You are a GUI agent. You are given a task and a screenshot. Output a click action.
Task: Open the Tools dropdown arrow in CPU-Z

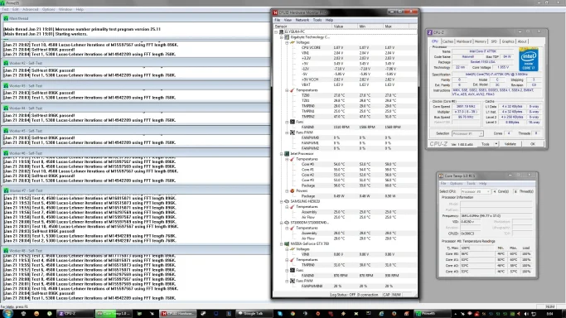pyautogui.click(x=496, y=144)
